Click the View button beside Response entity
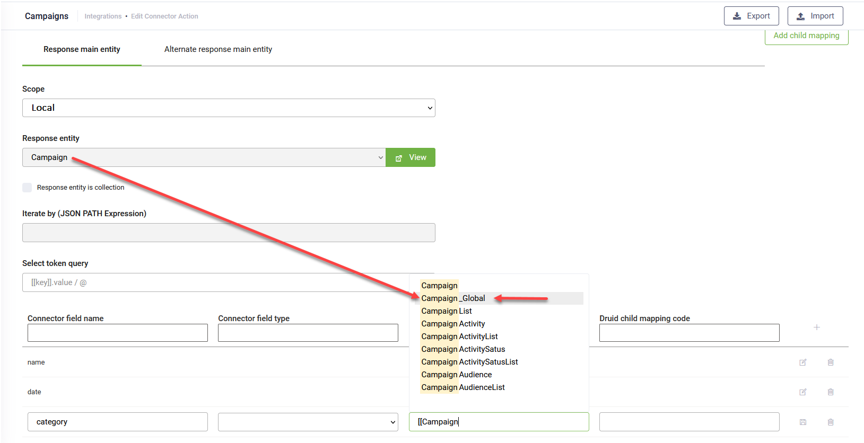The height and width of the screenshot is (443, 864). coord(411,157)
